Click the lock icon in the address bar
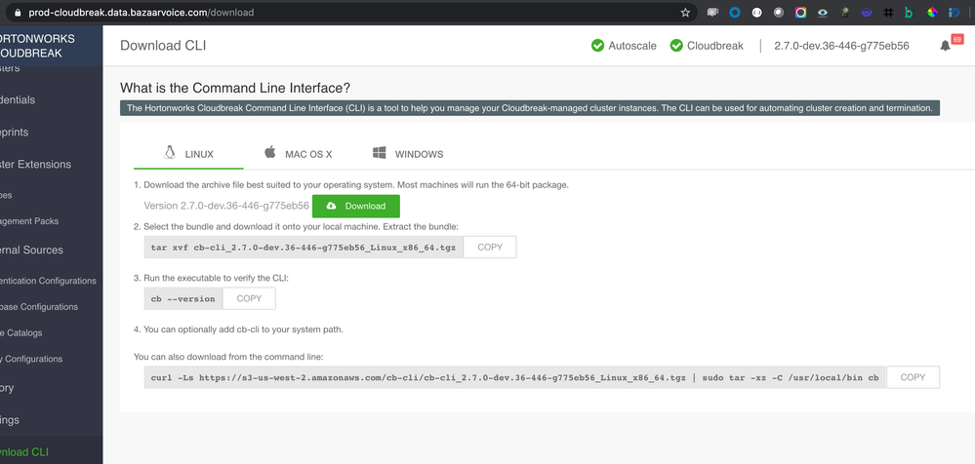Image resolution: width=975 pixels, height=464 pixels. click(17, 13)
